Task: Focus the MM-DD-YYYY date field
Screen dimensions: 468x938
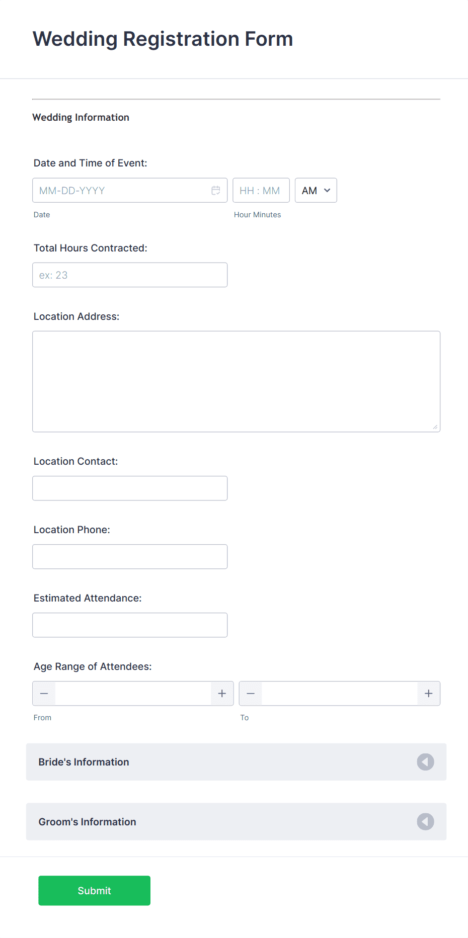Action: pyautogui.click(x=121, y=191)
